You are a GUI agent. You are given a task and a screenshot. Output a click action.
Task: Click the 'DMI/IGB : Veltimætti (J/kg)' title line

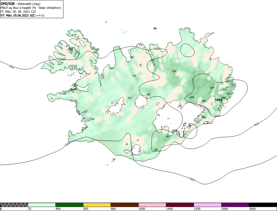[20, 4]
